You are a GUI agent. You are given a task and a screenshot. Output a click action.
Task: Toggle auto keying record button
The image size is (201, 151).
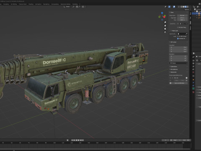point(67,140)
